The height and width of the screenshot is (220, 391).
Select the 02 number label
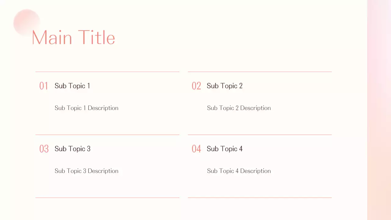pyautogui.click(x=196, y=86)
